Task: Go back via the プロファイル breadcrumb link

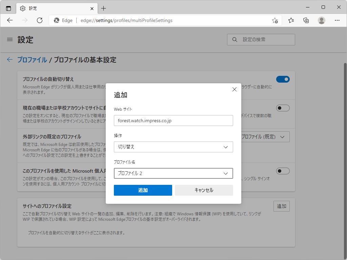Action: pos(32,60)
